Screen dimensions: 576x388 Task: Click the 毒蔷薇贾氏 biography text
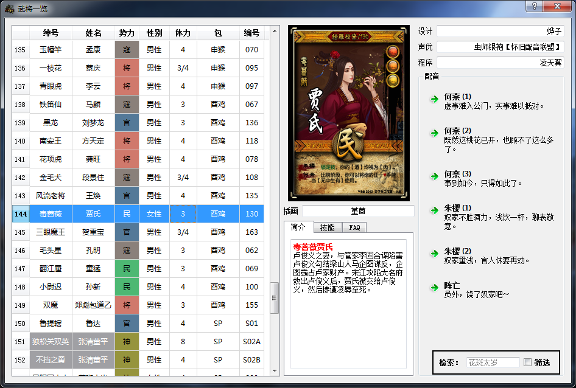pos(348,268)
